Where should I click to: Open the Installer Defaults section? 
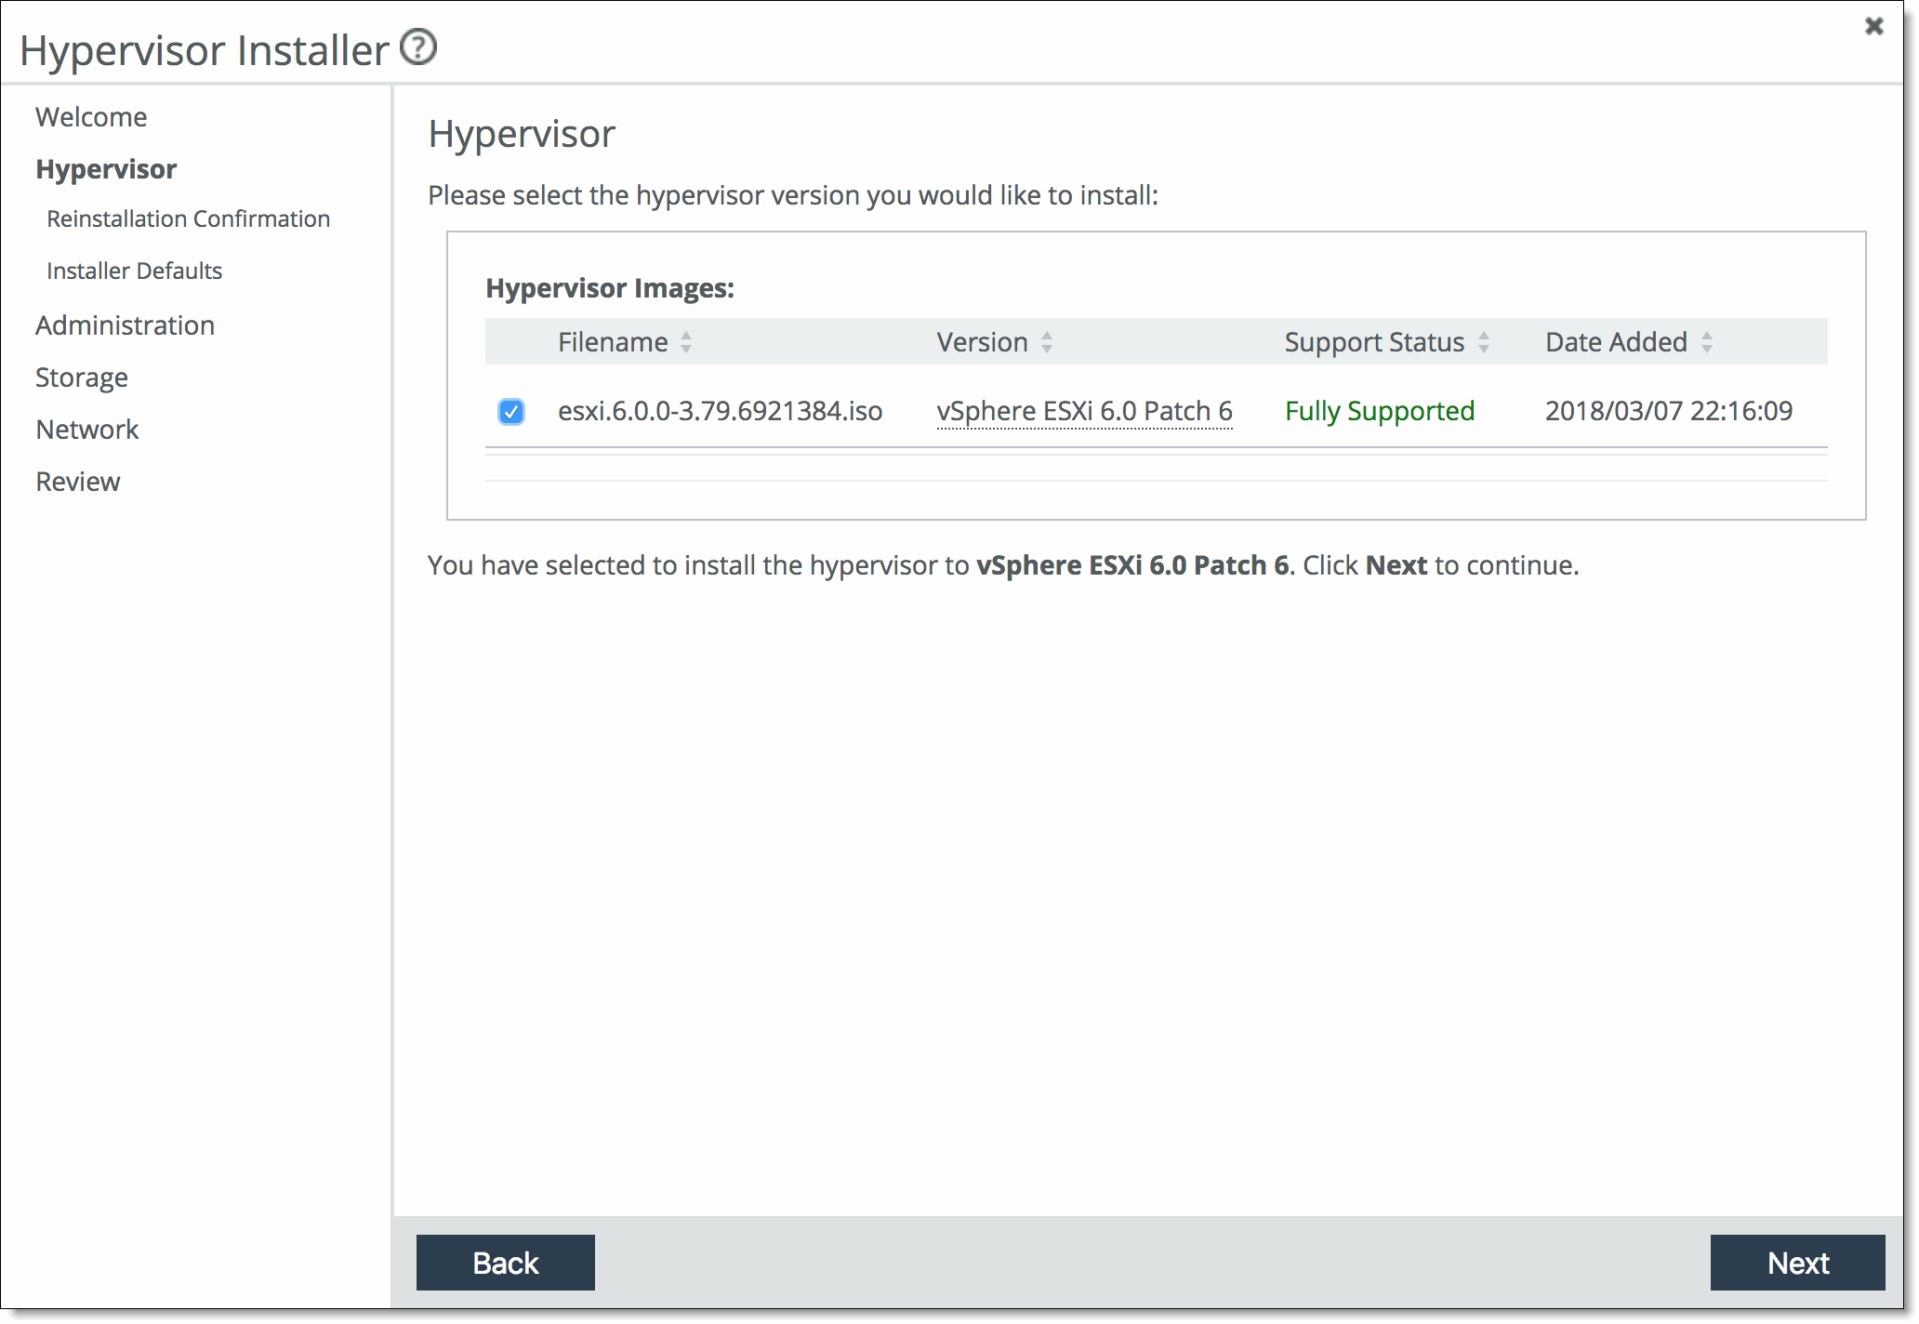(133, 271)
